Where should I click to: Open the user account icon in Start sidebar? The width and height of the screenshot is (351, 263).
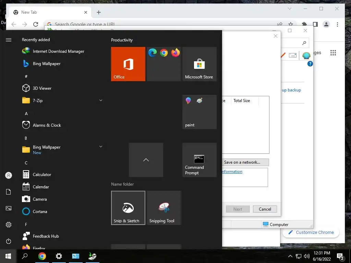pyautogui.click(x=9, y=175)
